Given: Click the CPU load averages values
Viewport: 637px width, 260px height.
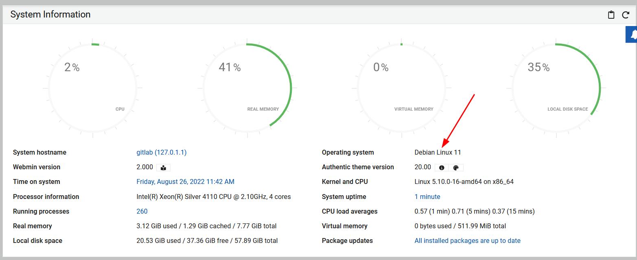Looking at the screenshot, I should (x=474, y=211).
